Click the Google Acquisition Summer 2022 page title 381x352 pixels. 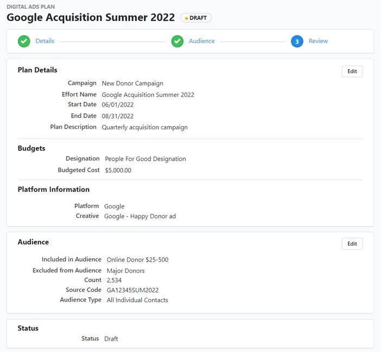[x=91, y=17]
